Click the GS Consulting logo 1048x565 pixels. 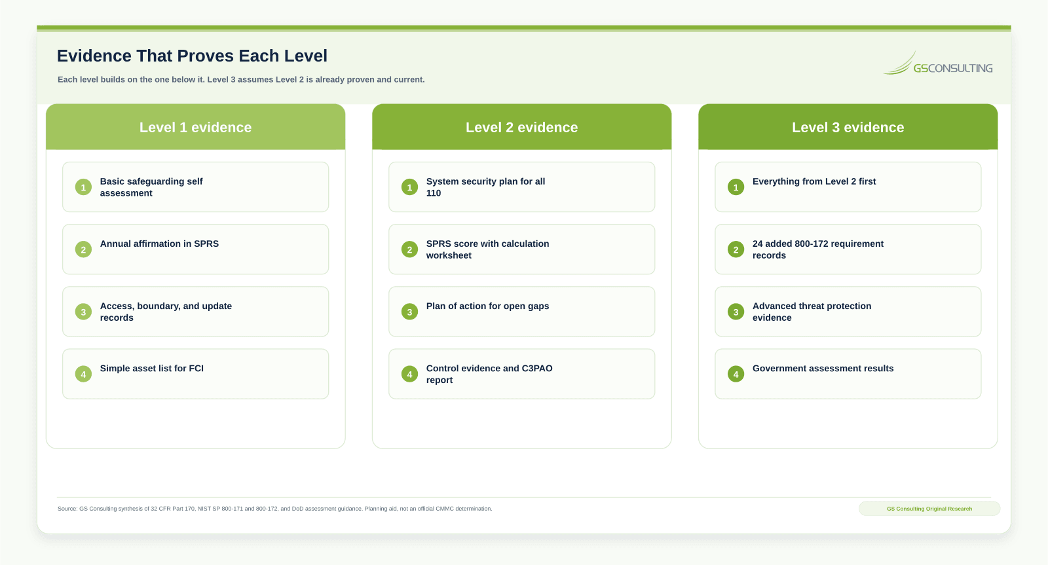coord(938,64)
